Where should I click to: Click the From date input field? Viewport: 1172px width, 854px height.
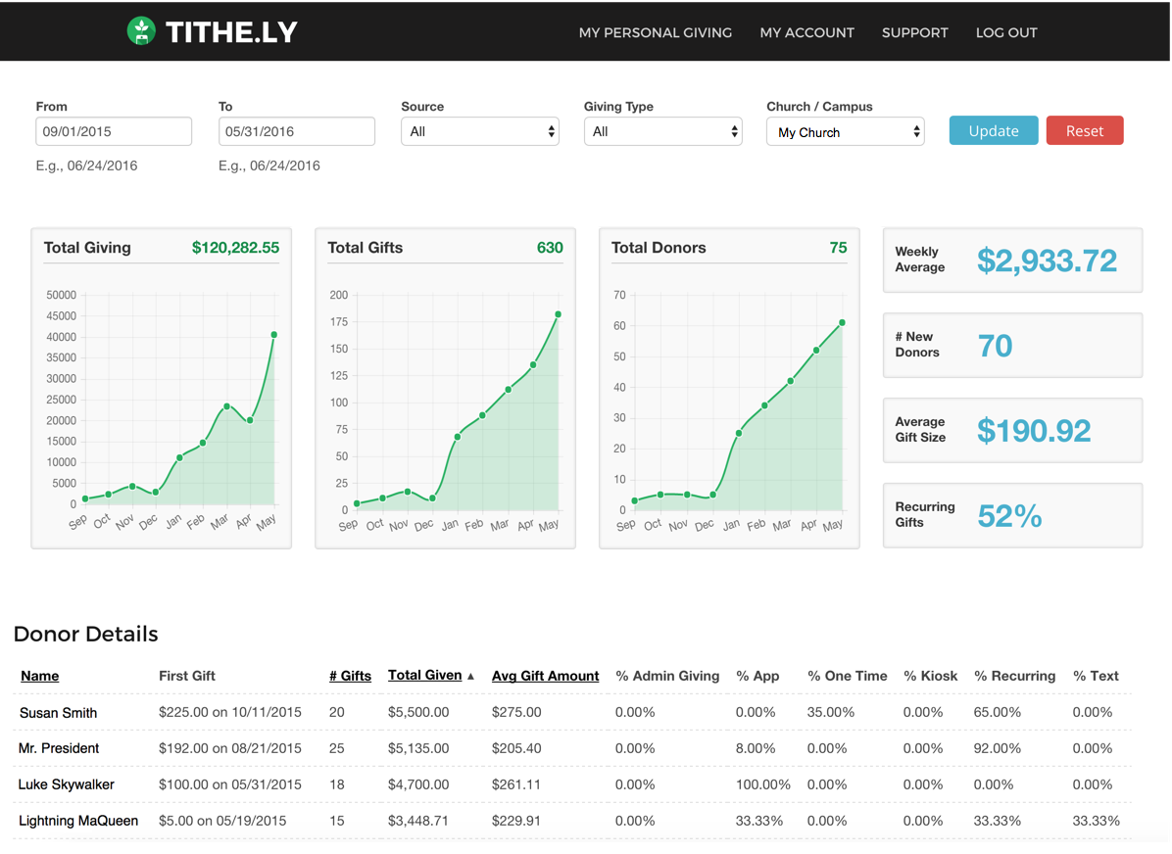coord(113,130)
